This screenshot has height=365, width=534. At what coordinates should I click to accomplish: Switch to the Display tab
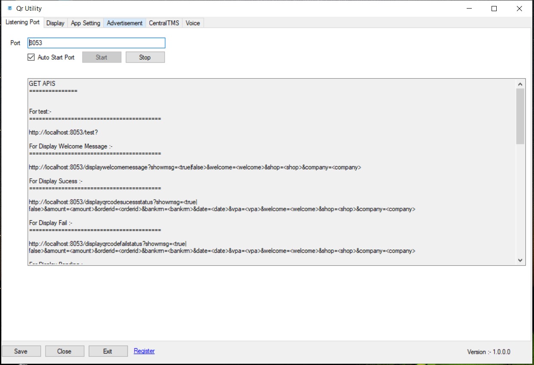coord(55,23)
